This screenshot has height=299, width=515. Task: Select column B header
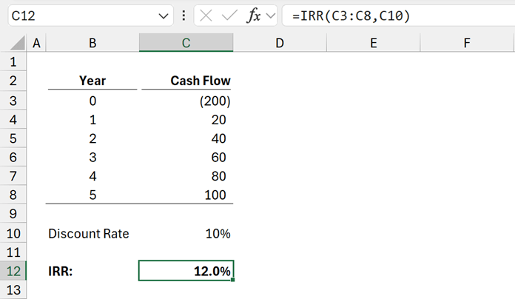coord(92,44)
